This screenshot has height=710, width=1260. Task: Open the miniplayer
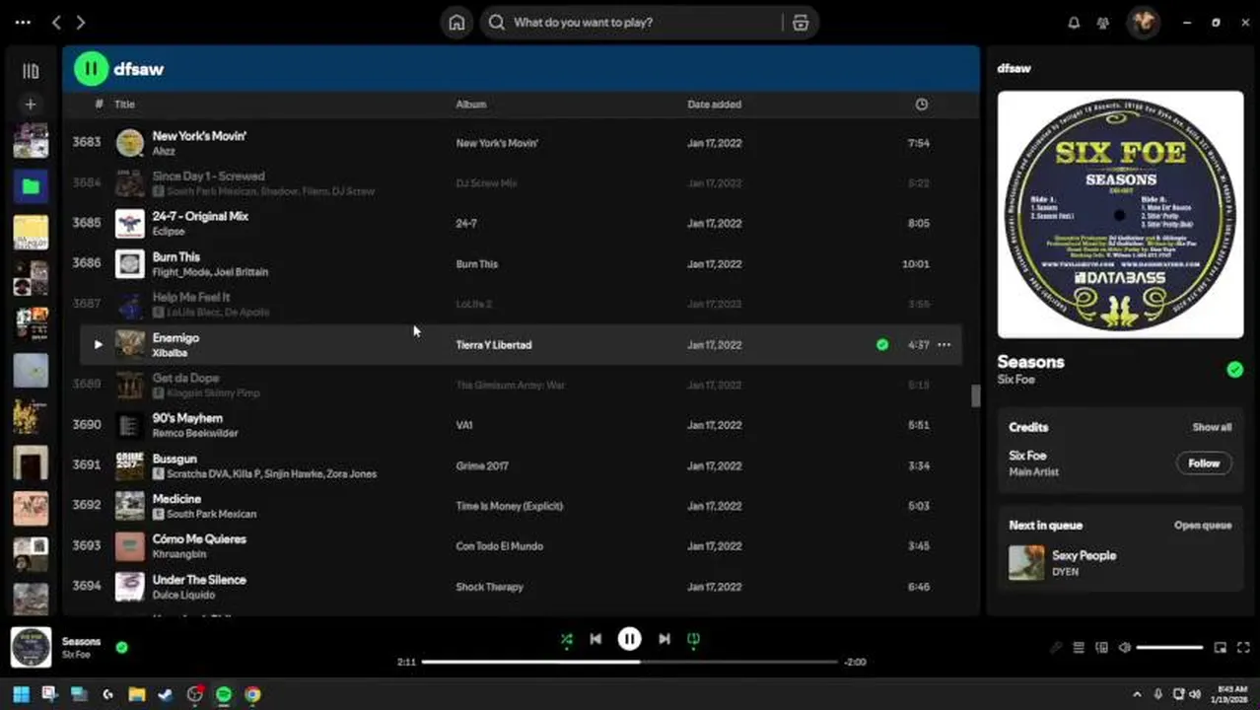1221,648
